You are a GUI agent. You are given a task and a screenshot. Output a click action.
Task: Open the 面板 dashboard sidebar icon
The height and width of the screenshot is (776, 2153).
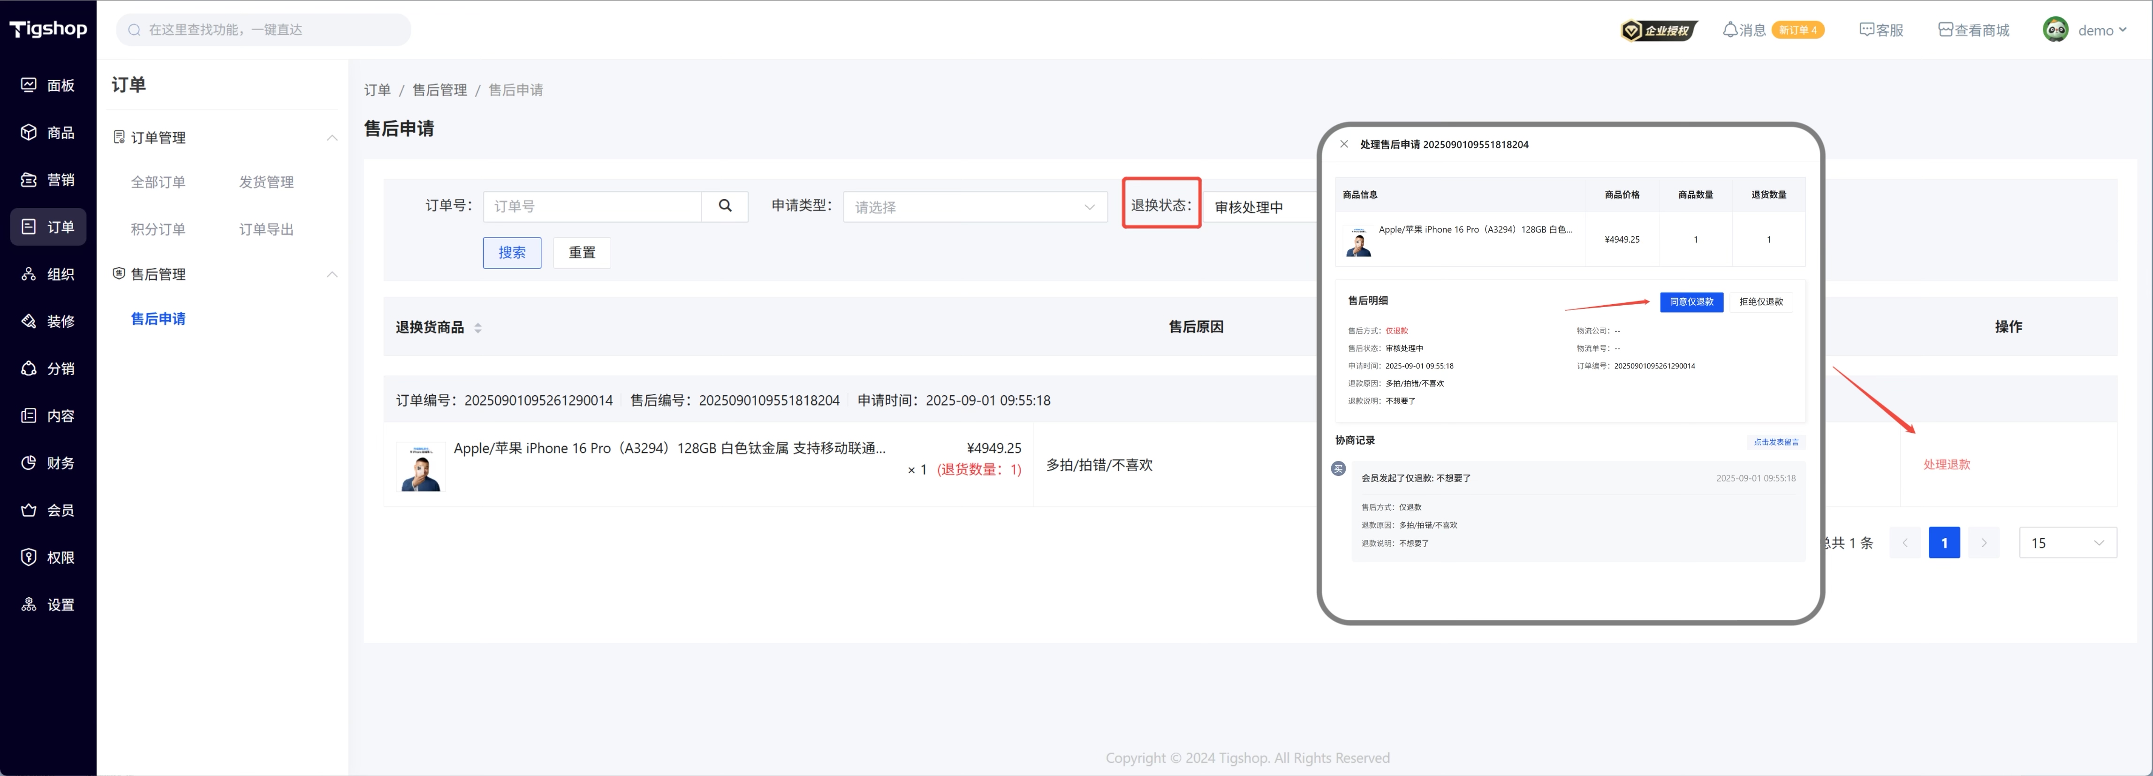[x=29, y=85]
